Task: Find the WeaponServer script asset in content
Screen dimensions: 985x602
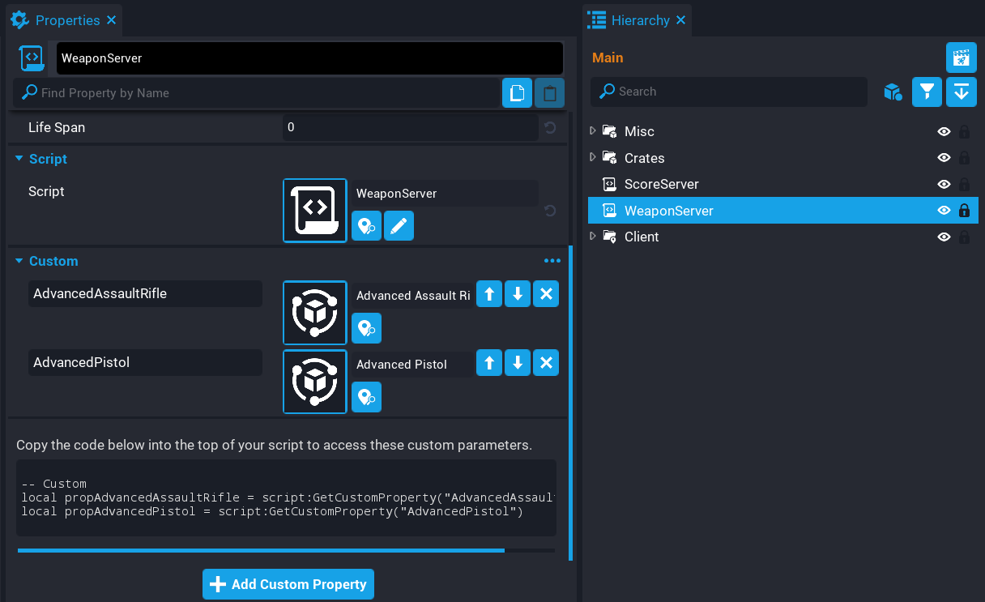Action: [366, 226]
